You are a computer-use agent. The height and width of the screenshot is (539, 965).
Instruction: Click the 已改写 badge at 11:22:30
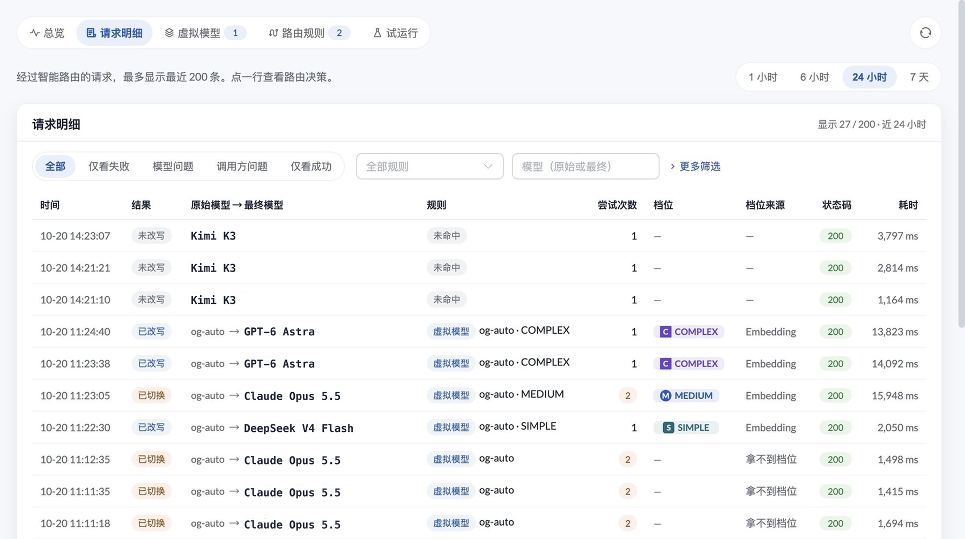(x=151, y=428)
